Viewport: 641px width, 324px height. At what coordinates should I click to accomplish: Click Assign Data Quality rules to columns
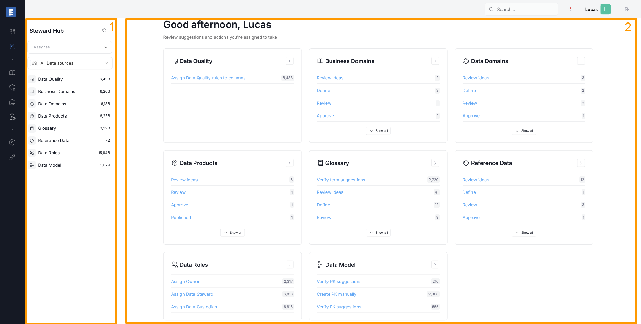[208, 78]
